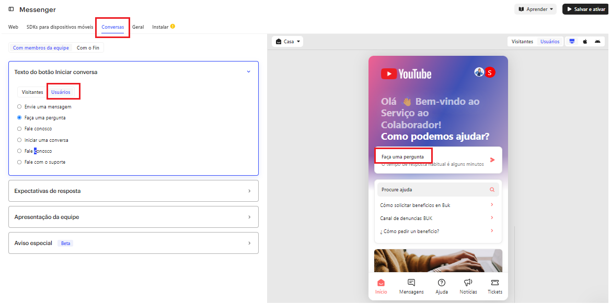Viewport: 611px width, 305px height.
Task: Click the 'Salvar e ativar' button
Action: click(x=586, y=9)
